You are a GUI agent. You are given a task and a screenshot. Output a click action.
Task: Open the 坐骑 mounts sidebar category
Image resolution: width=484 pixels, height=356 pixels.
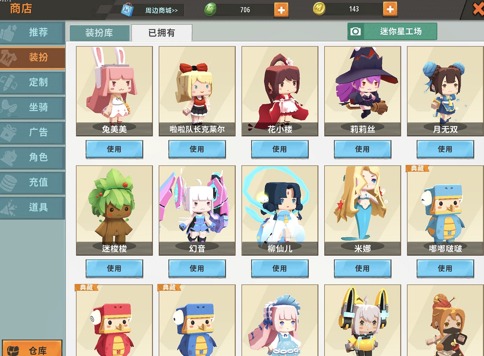click(32, 107)
